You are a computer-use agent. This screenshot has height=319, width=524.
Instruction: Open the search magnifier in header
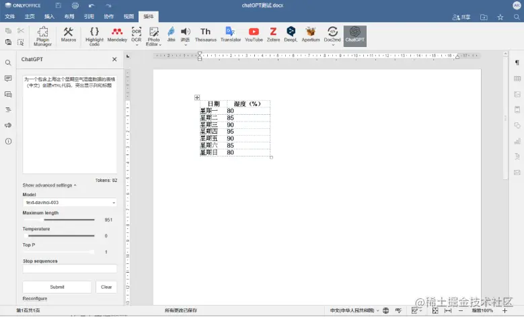[x=517, y=17]
